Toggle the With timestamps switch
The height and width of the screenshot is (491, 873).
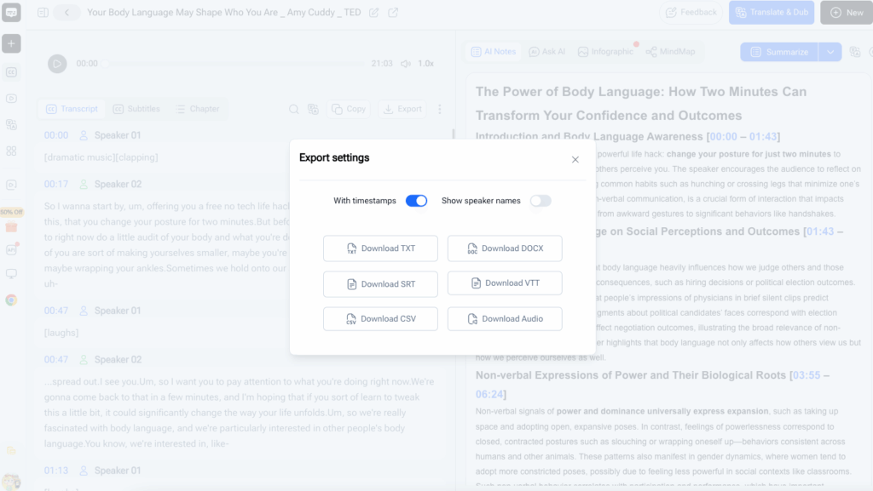(x=416, y=201)
